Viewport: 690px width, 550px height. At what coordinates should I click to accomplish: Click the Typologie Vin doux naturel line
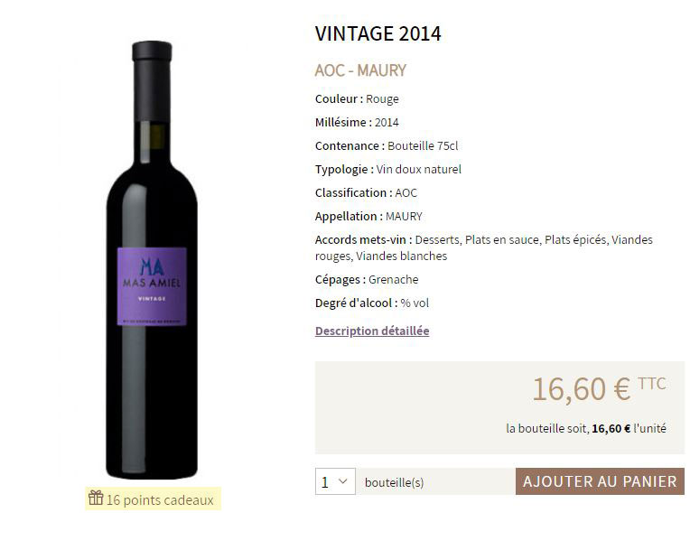(x=388, y=170)
